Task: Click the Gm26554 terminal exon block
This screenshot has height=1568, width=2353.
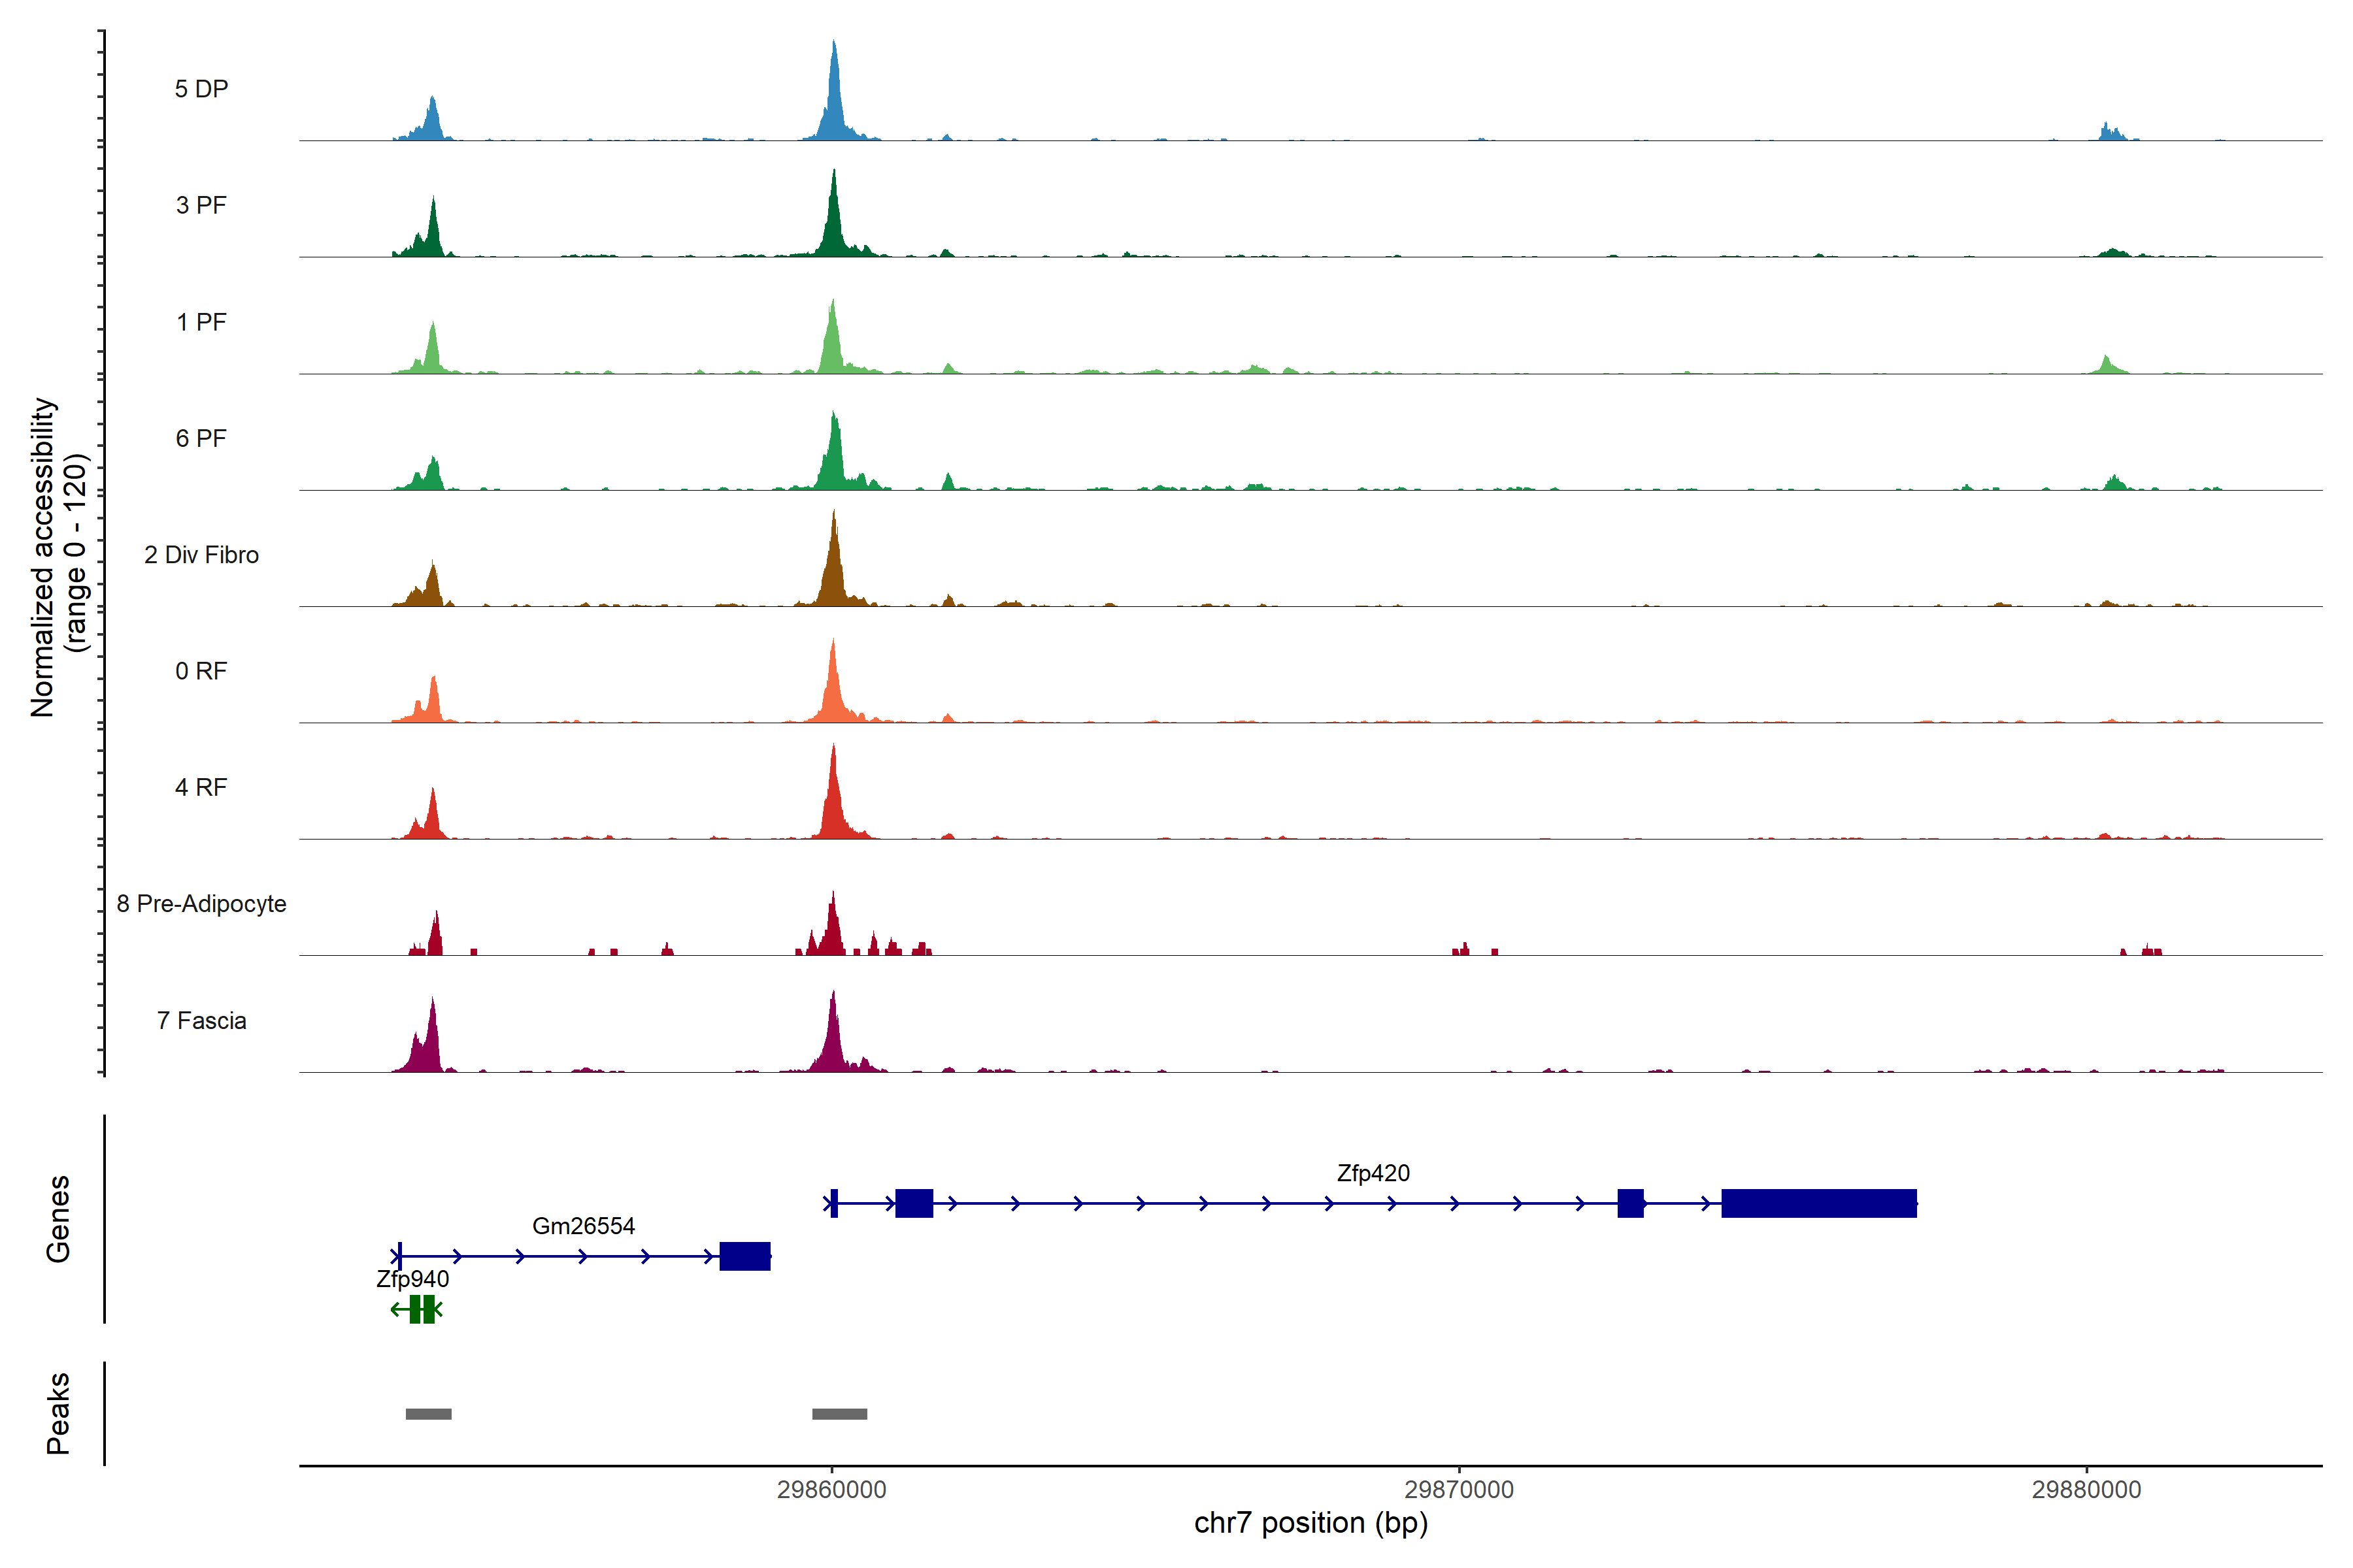Action: (x=744, y=1256)
